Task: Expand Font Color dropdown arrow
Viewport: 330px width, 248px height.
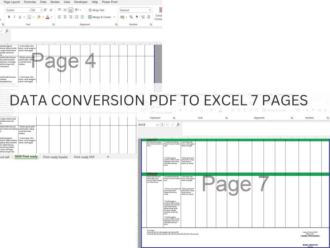Action: point(51,17)
